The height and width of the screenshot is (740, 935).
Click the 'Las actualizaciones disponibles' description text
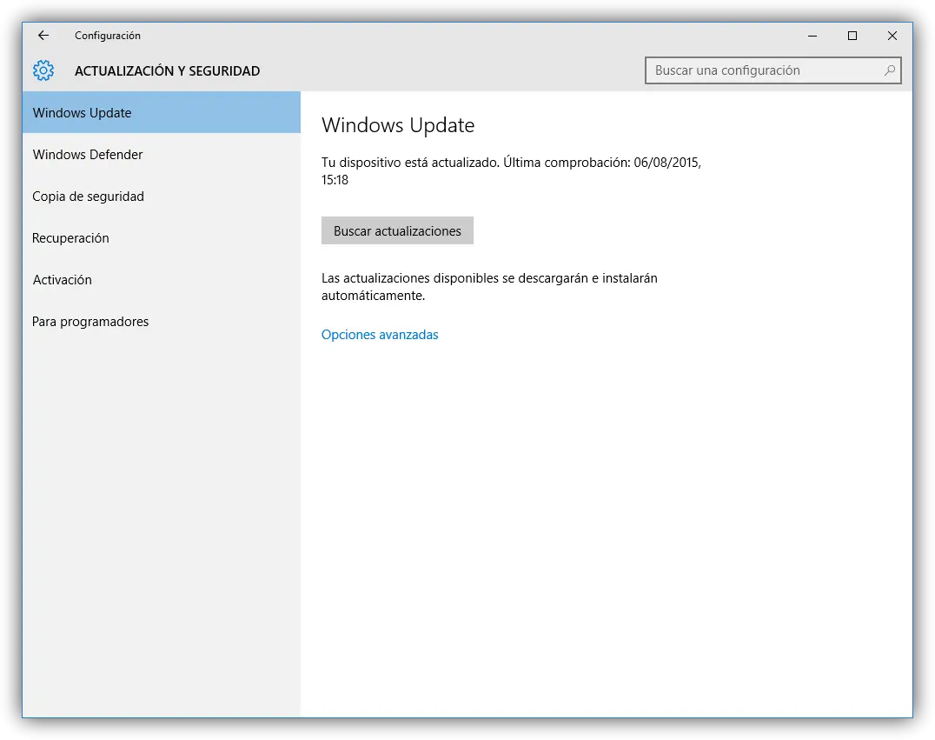coord(489,286)
